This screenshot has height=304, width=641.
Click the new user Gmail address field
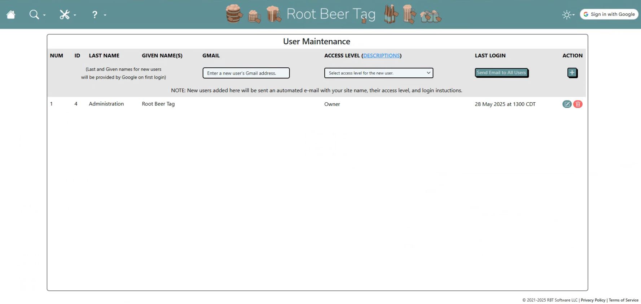pos(246,73)
